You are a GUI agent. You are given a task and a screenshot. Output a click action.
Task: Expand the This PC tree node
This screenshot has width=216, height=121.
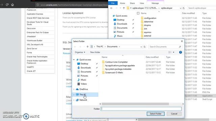point(74,95)
